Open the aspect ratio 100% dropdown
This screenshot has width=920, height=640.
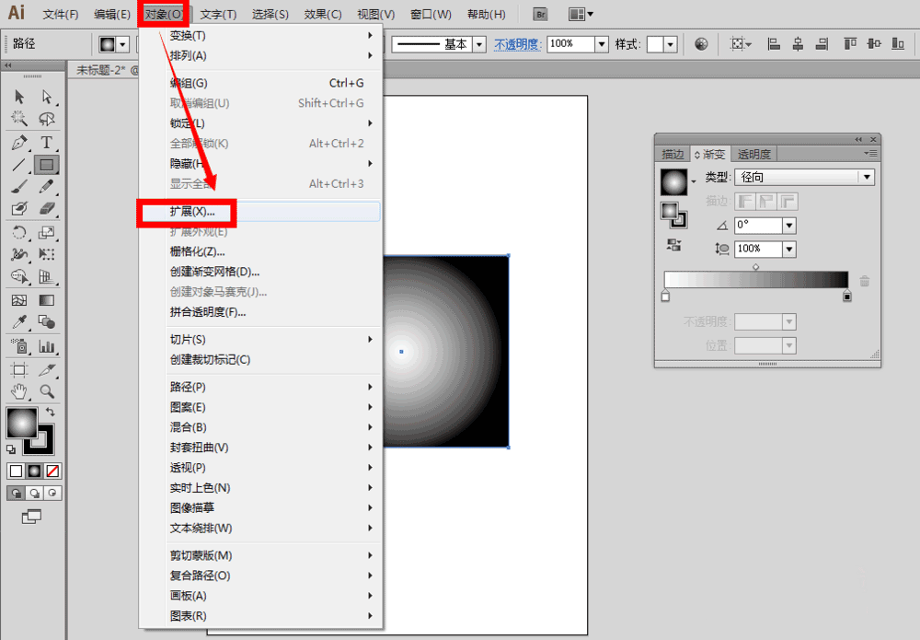click(789, 250)
